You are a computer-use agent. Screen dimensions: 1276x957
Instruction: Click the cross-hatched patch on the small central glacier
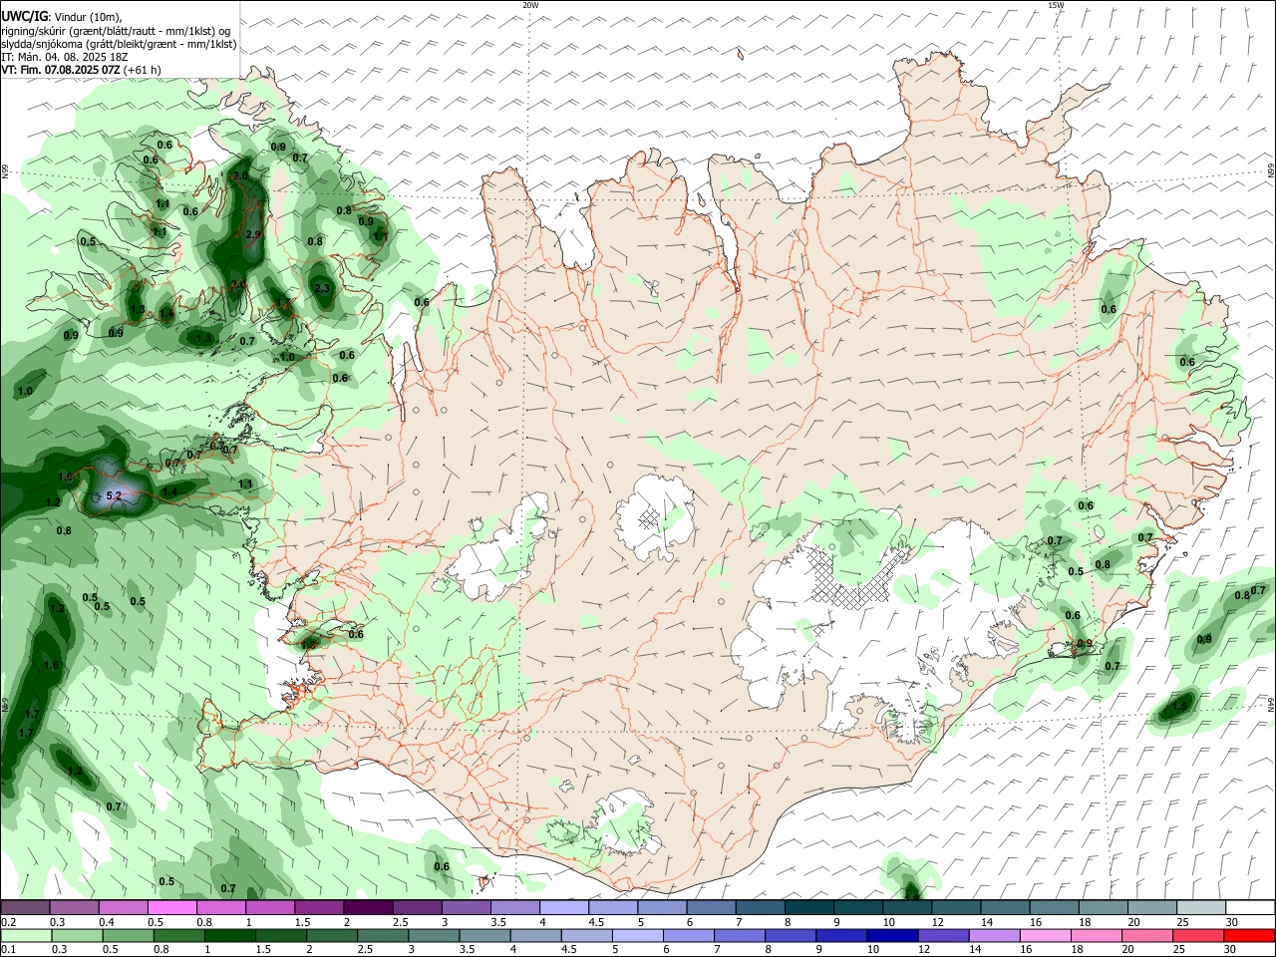[x=650, y=517]
